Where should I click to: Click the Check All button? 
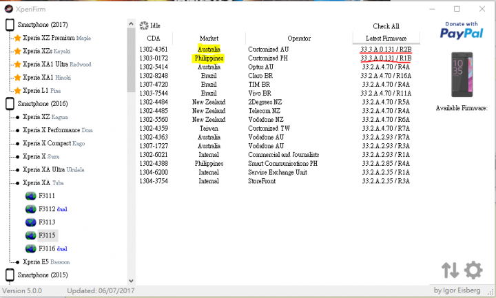pos(386,26)
